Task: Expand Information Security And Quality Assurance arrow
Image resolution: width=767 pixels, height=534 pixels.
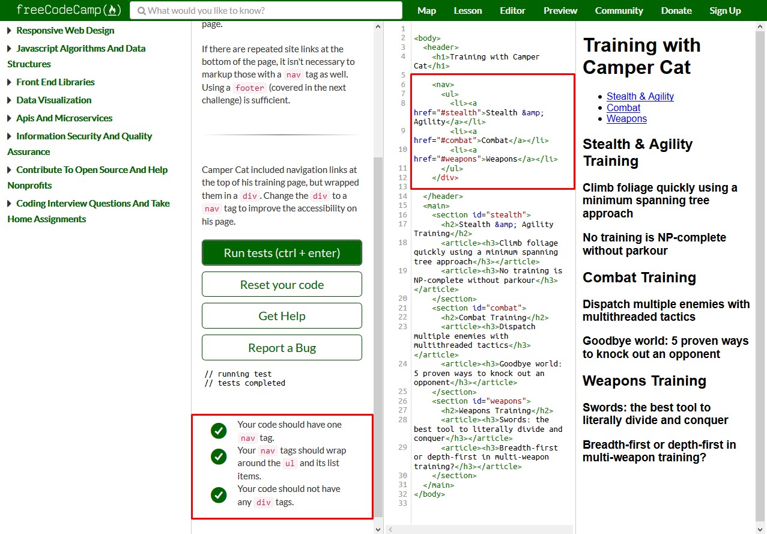Action: click(10, 136)
